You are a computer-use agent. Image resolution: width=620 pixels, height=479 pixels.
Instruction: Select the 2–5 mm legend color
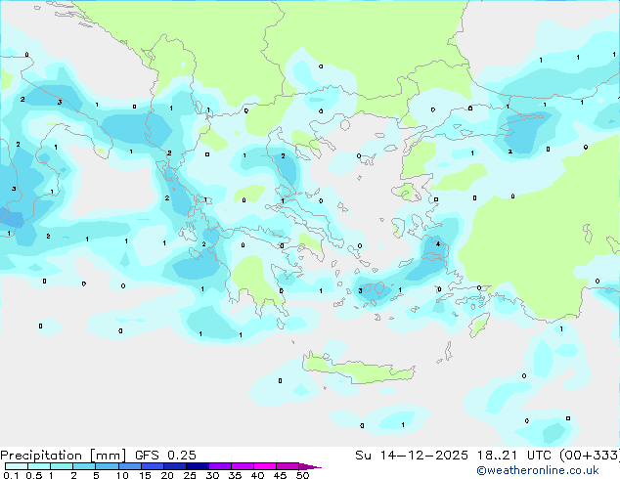(x=84, y=466)
